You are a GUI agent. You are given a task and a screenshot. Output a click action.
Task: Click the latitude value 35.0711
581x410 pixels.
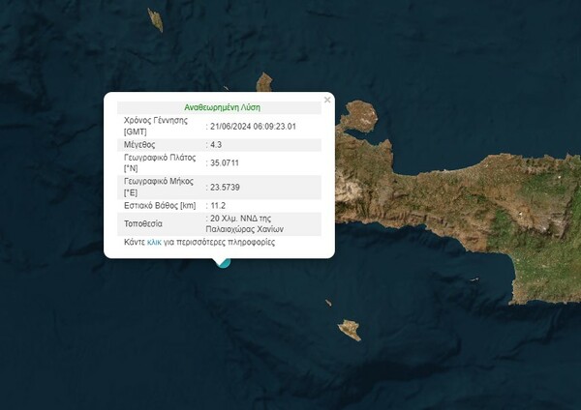(228, 162)
